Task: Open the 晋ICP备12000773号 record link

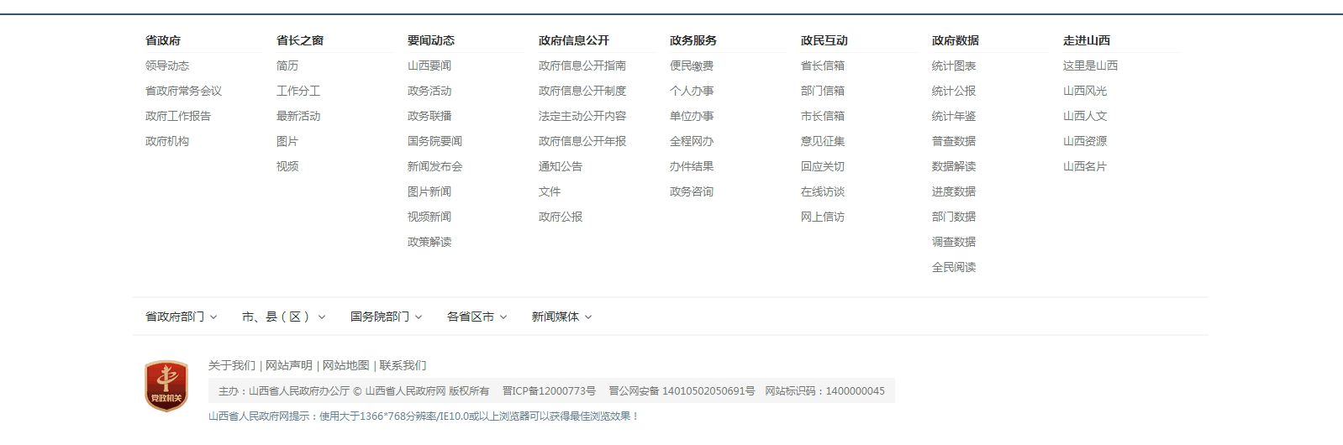Action: (x=549, y=391)
